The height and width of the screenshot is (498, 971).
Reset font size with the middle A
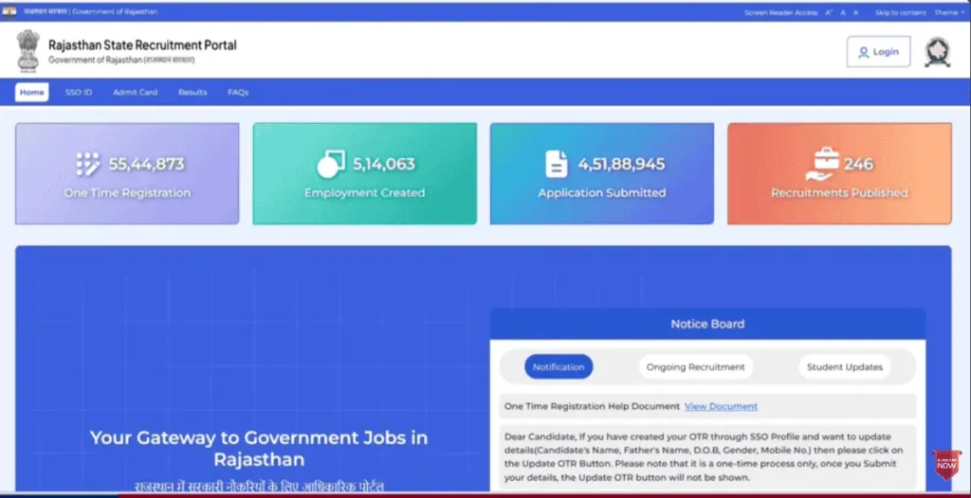843,12
